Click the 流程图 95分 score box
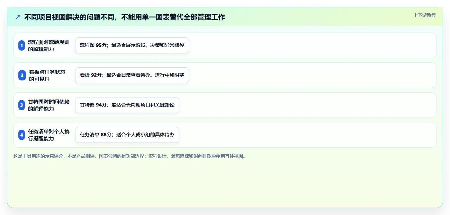450x215 pixels. click(x=132, y=45)
